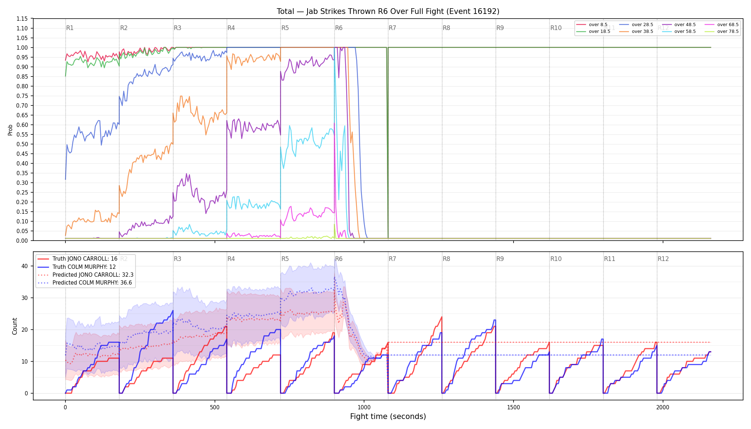Click the R3 round label in Prob chart
Image resolution: width=751 pixels, height=429 pixels.
177,28
